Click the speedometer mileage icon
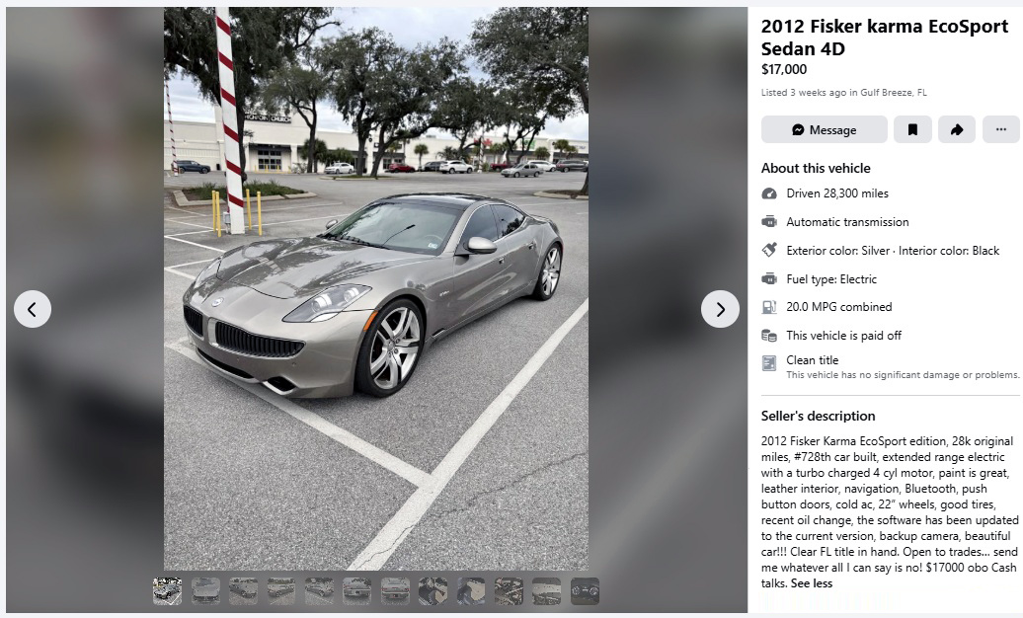 point(769,193)
